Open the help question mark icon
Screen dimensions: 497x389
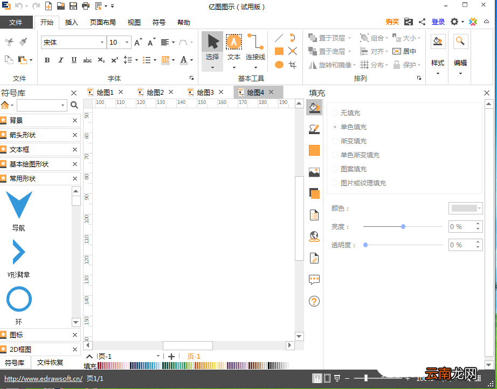tap(314, 301)
